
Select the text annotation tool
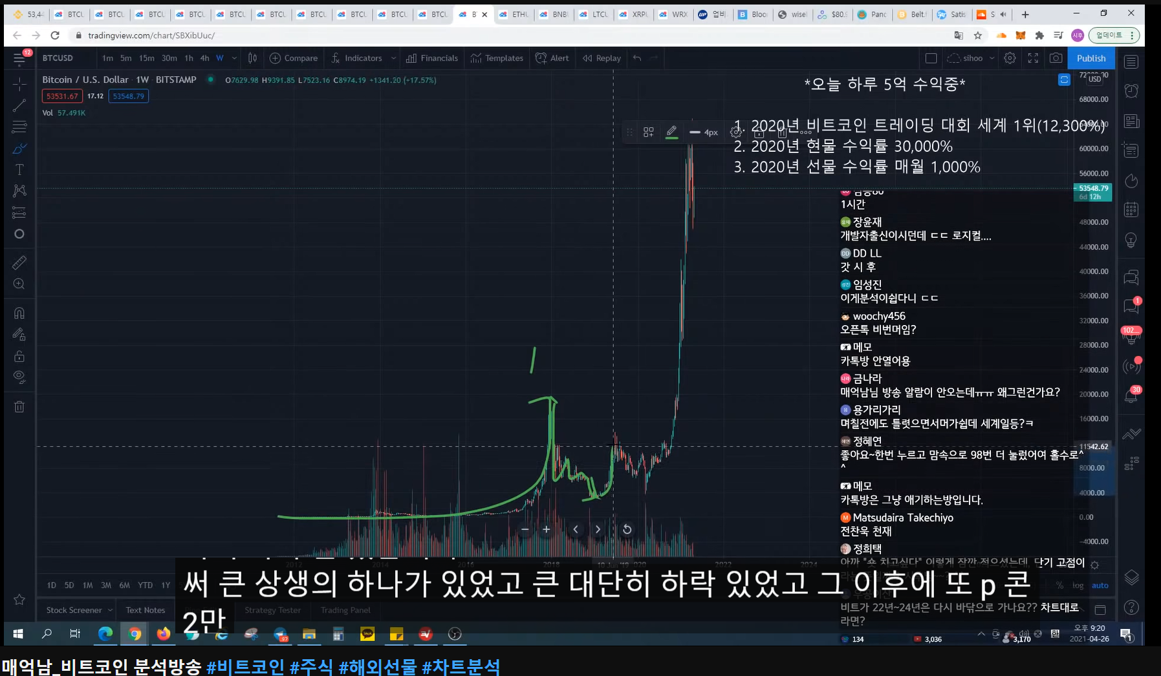(19, 169)
